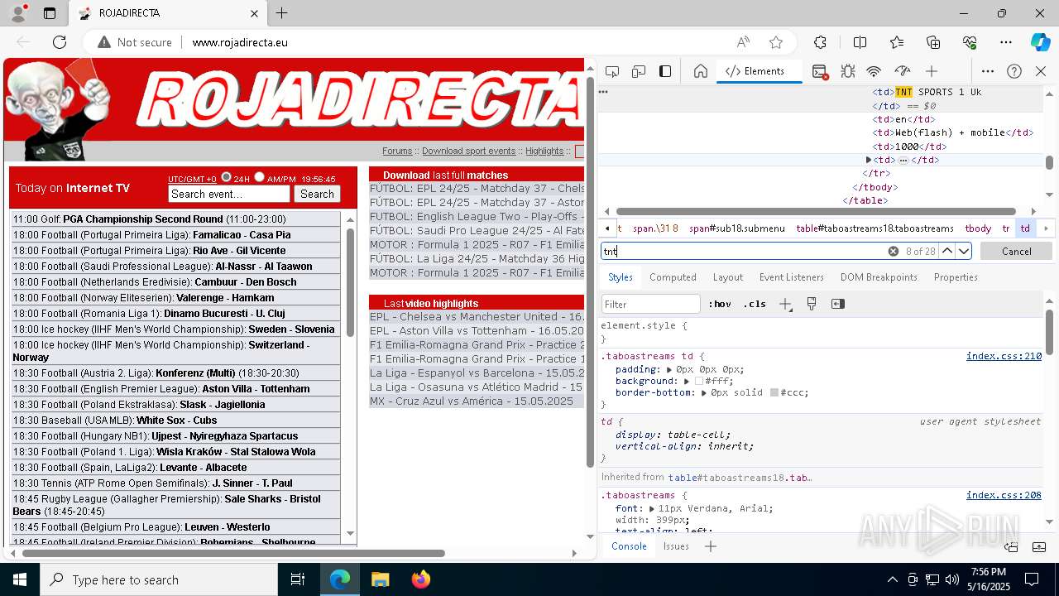Image resolution: width=1059 pixels, height=596 pixels.
Task: Open the Properties tab
Action: (x=956, y=277)
